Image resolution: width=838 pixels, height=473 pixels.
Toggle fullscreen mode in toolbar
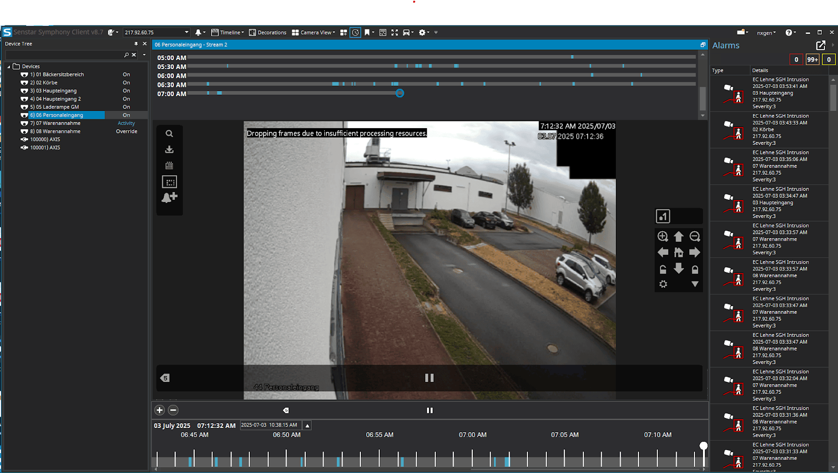[x=394, y=32]
